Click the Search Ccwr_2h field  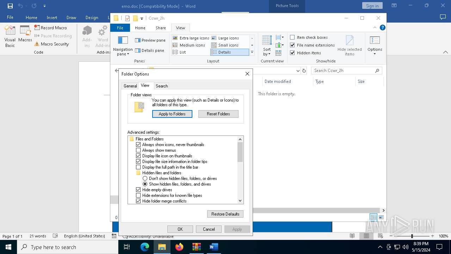coord(347,71)
